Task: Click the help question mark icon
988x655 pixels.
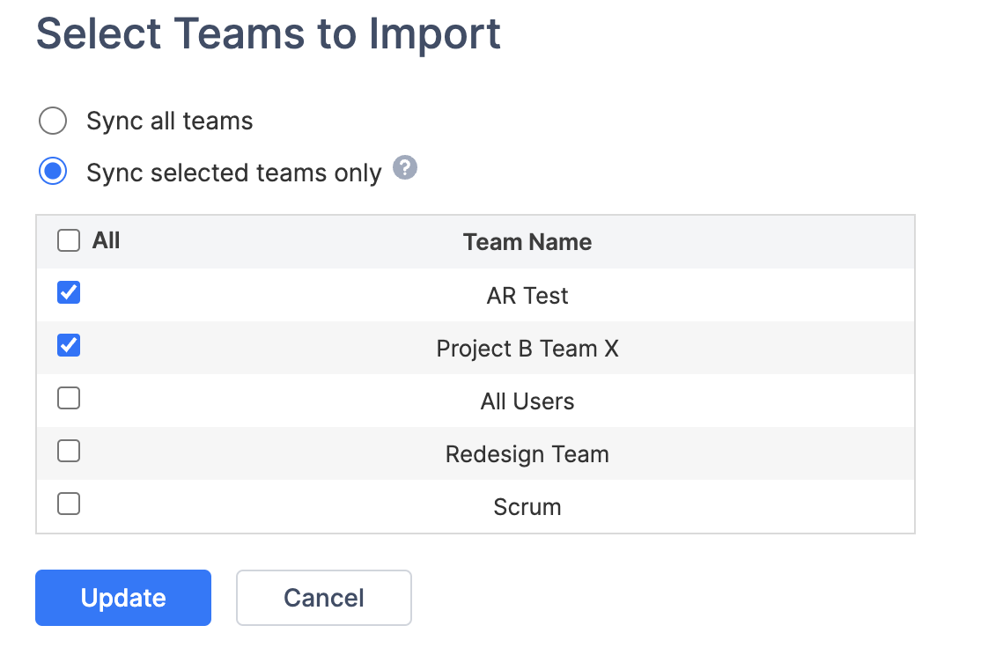Action: [x=405, y=168]
